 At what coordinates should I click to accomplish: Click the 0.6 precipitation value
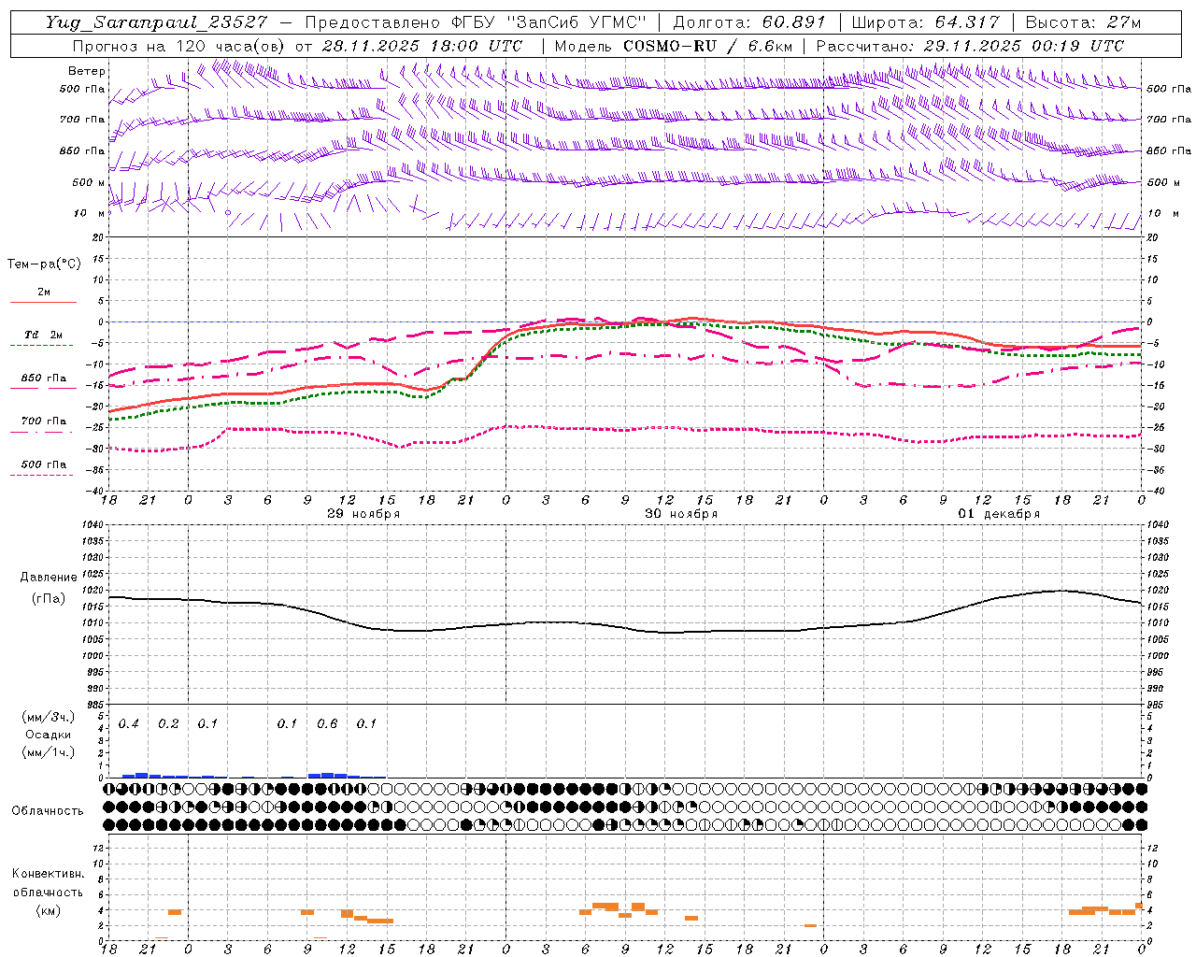click(x=327, y=724)
